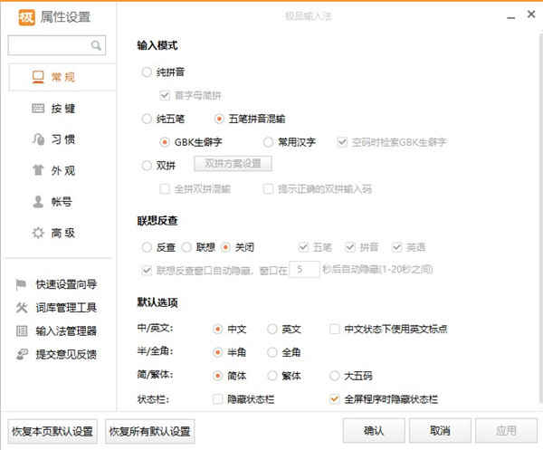Toggle 全屏程序时隐藏状态栏 checkbox
Viewport: 543px width, 450px height.
point(335,399)
